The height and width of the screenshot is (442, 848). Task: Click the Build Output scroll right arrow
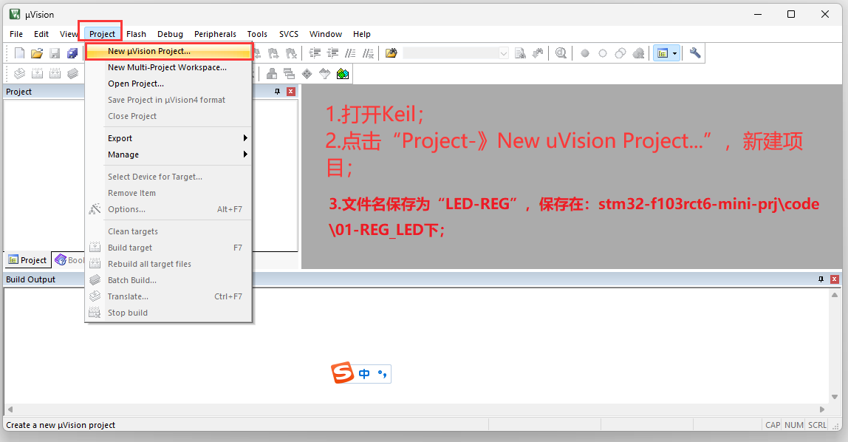822,409
